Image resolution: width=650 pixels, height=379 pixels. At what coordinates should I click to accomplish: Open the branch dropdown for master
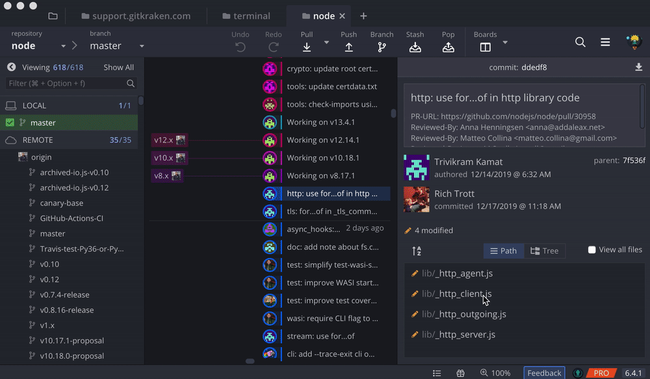142,46
